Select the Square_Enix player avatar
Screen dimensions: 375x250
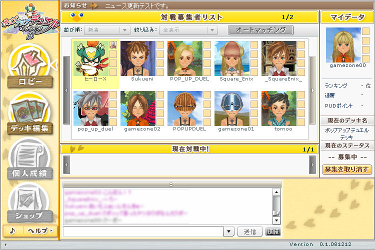tap(232, 58)
